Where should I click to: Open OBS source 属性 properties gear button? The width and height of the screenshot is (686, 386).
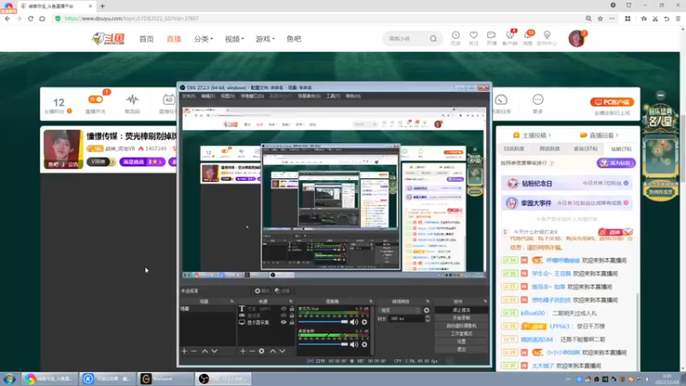(262, 291)
